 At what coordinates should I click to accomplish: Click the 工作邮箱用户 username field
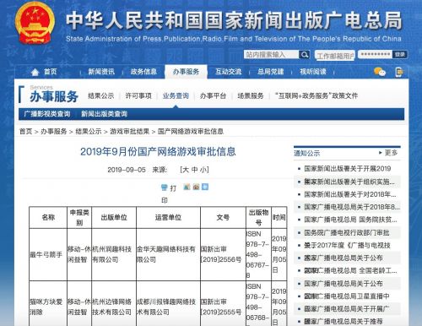[x=335, y=56]
